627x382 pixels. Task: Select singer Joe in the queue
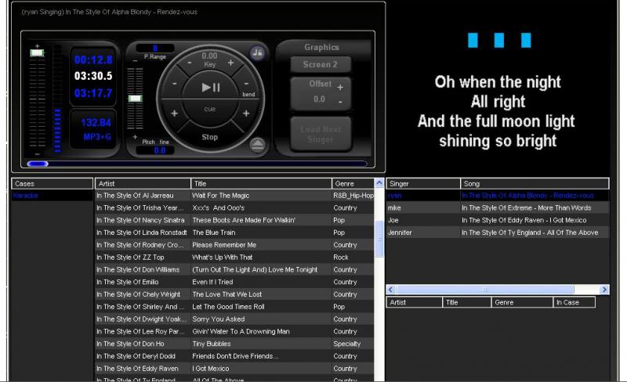393,220
